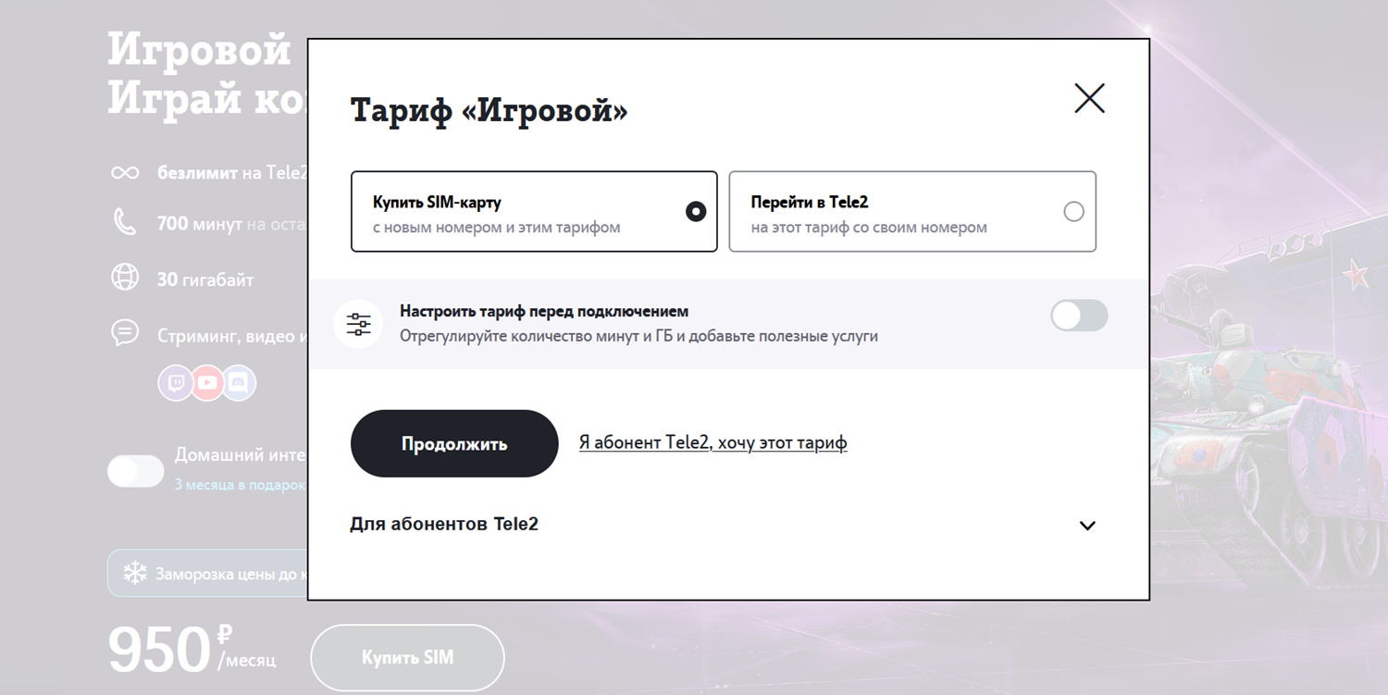
Task: Toggle Настроить тариф перед подключением switch
Action: tap(1079, 316)
